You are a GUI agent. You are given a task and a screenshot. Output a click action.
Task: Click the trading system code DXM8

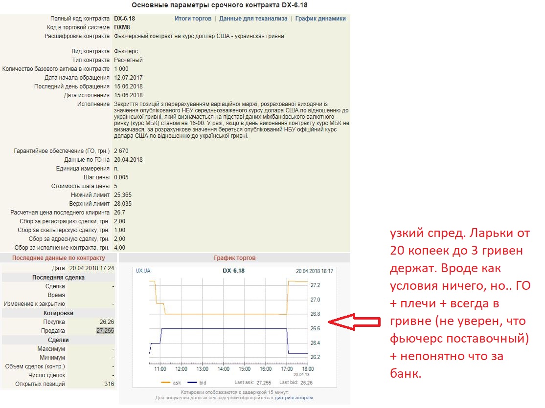(122, 27)
